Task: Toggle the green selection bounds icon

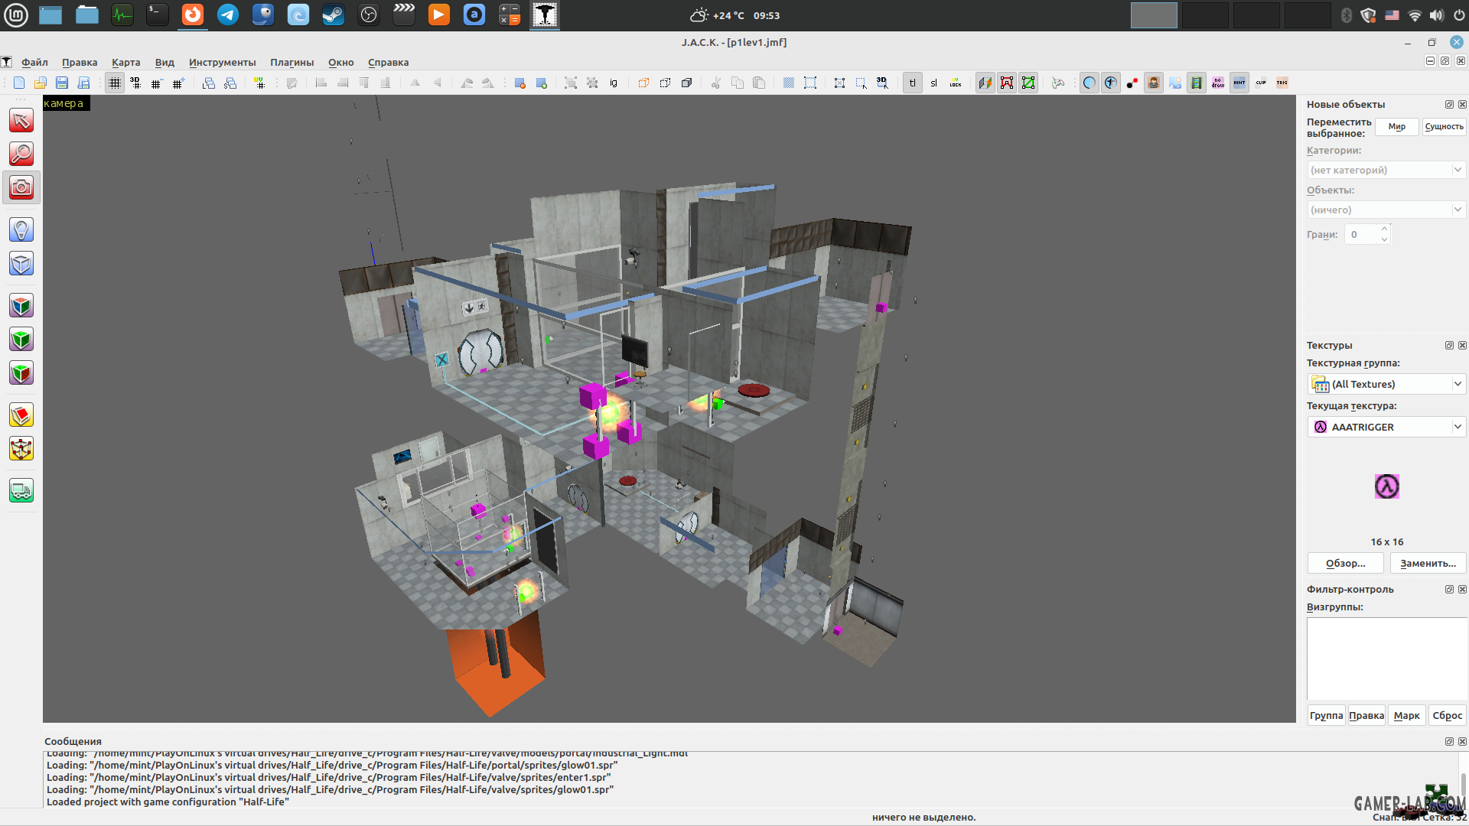Action: pos(1028,83)
